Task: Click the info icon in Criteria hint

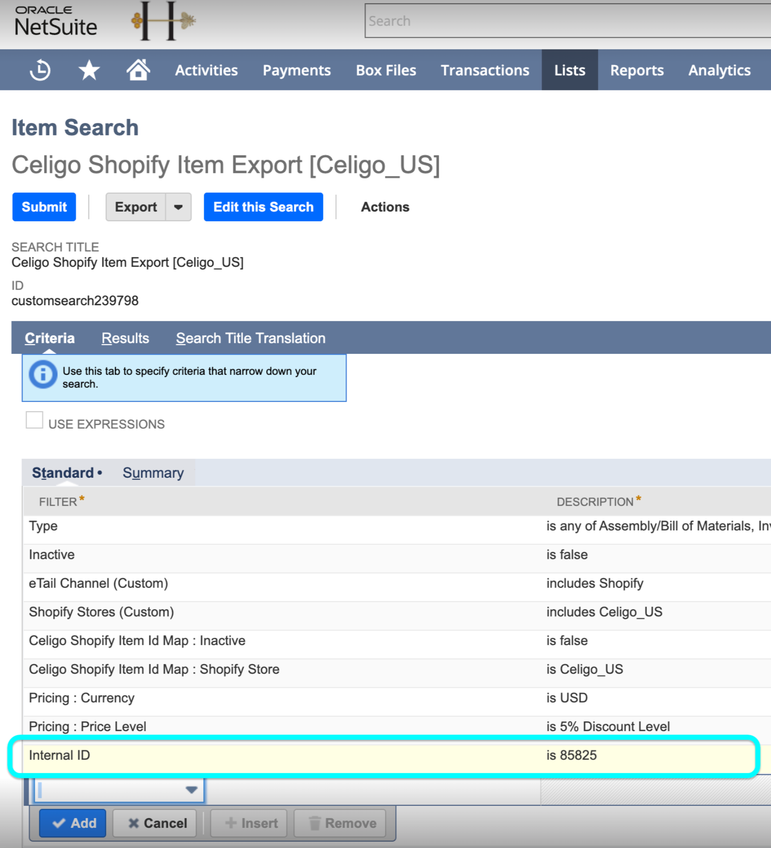Action: 43,374
